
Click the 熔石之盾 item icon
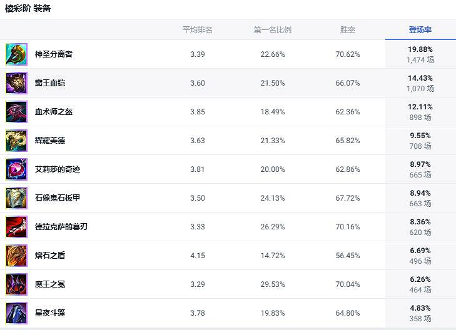(16, 256)
